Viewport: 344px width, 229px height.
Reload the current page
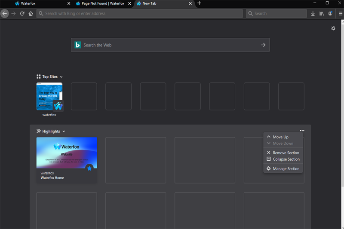pos(22,13)
